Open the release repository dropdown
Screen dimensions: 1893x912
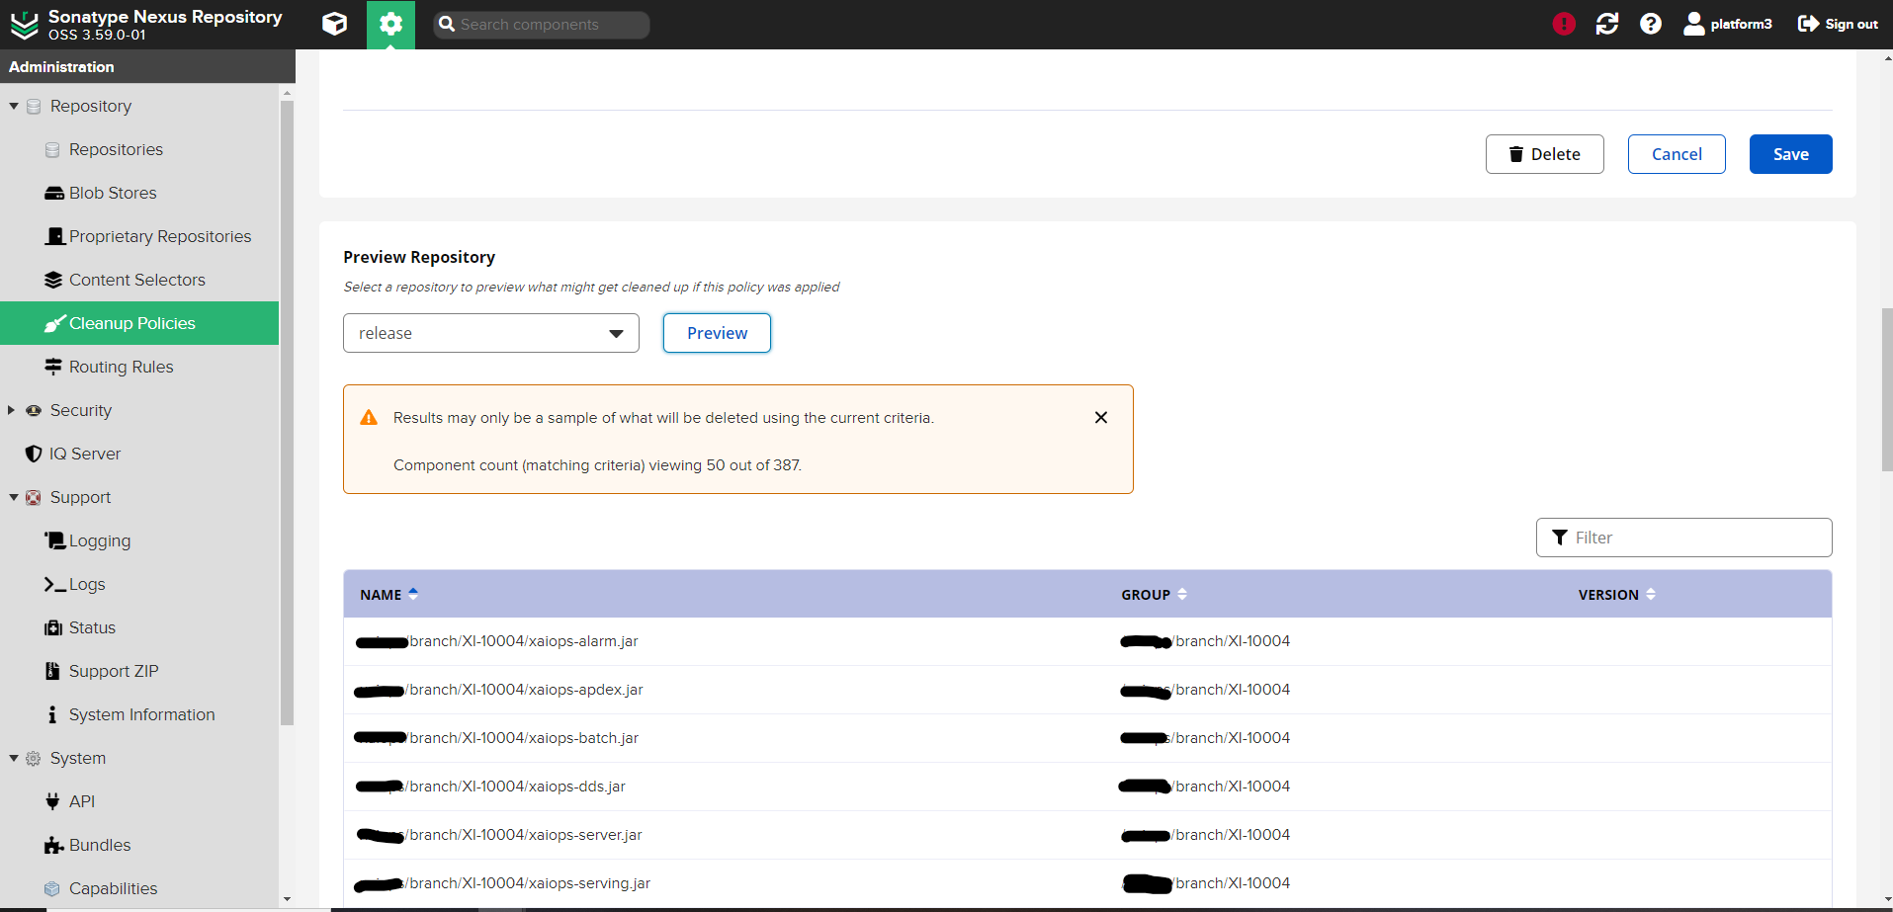click(491, 333)
